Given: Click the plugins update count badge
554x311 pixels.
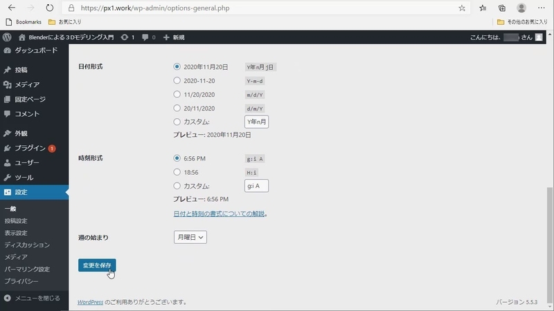Looking at the screenshot, I should pos(51,149).
